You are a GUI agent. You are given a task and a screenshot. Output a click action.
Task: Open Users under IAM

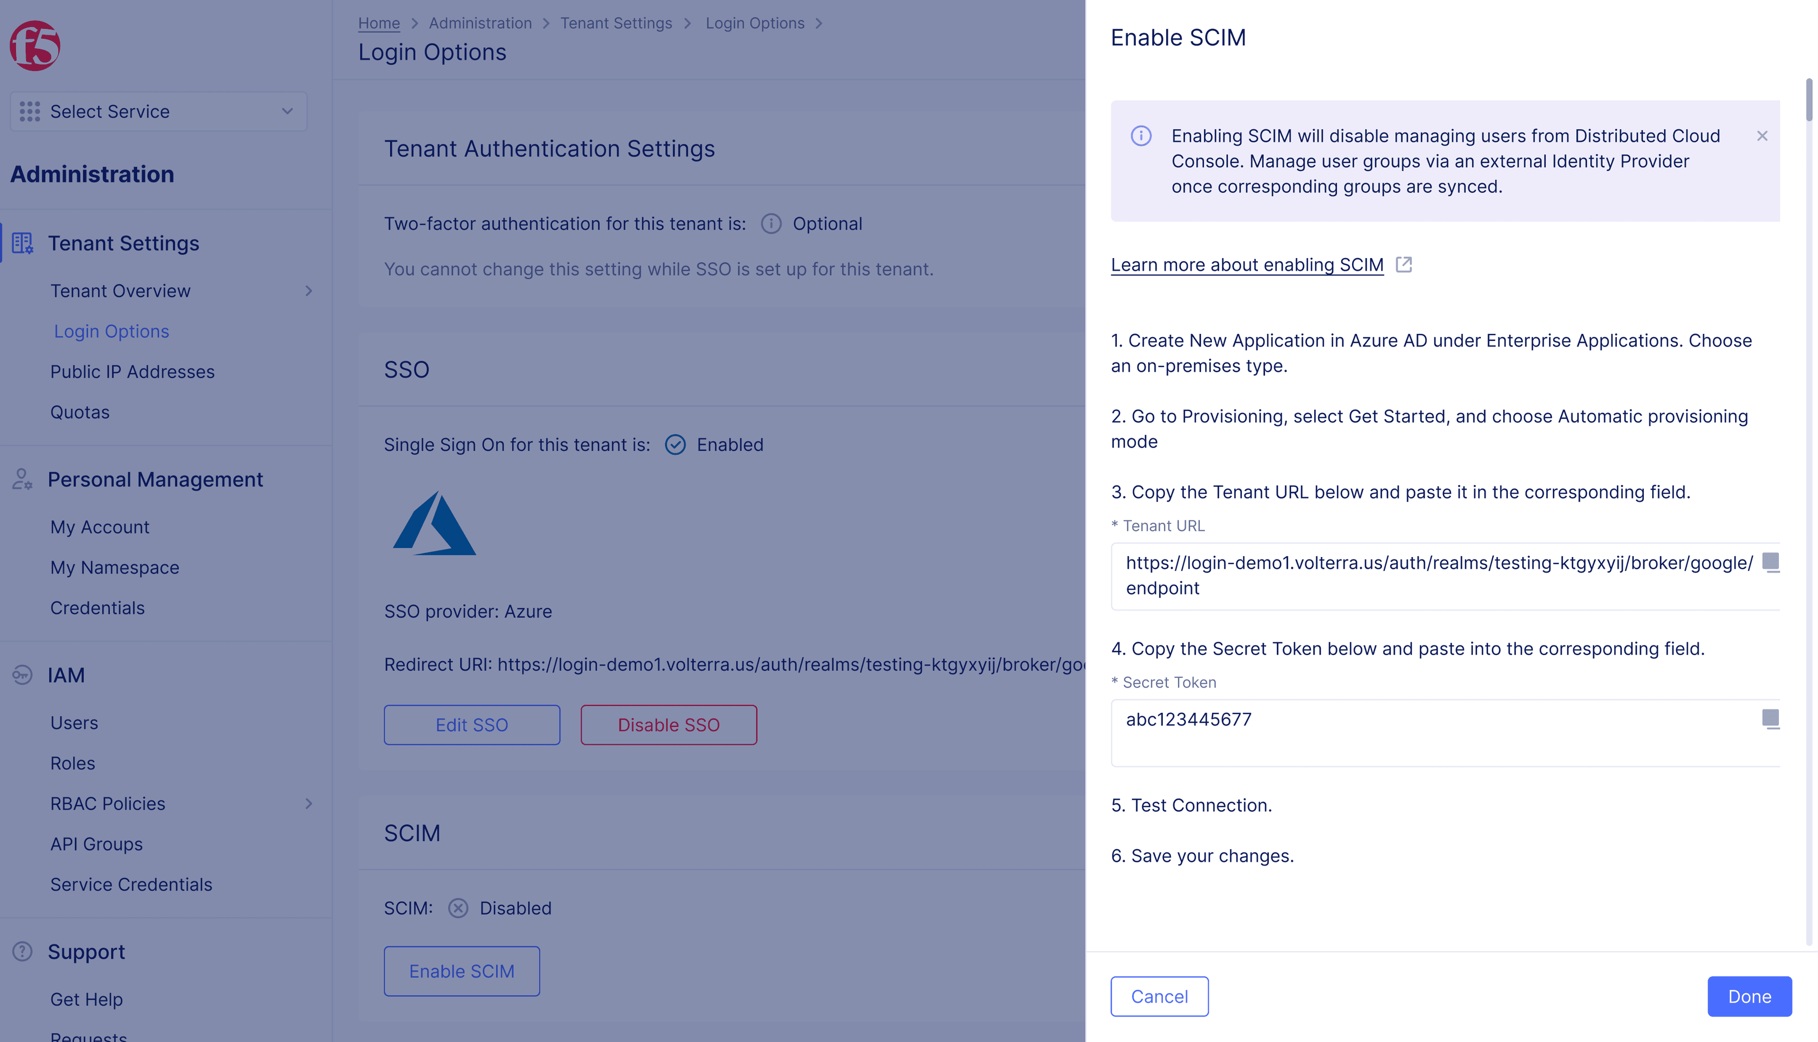point(74,723)
